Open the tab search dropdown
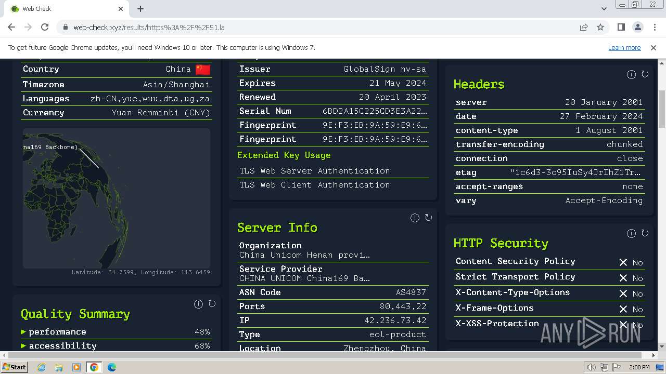Viewport: 666px width, 374px height. (x=604, y=8)
